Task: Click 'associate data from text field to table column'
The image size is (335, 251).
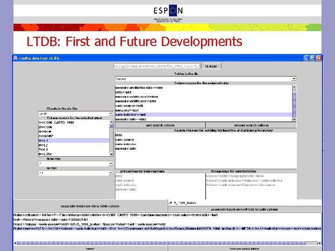Action: coord(244,209)
